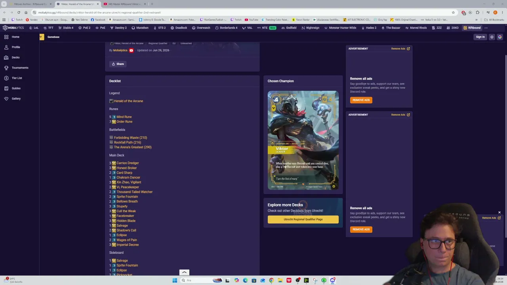507x285 pixels.
Task: Open the Tier List sidebar icon
Action: pos(6,78)
